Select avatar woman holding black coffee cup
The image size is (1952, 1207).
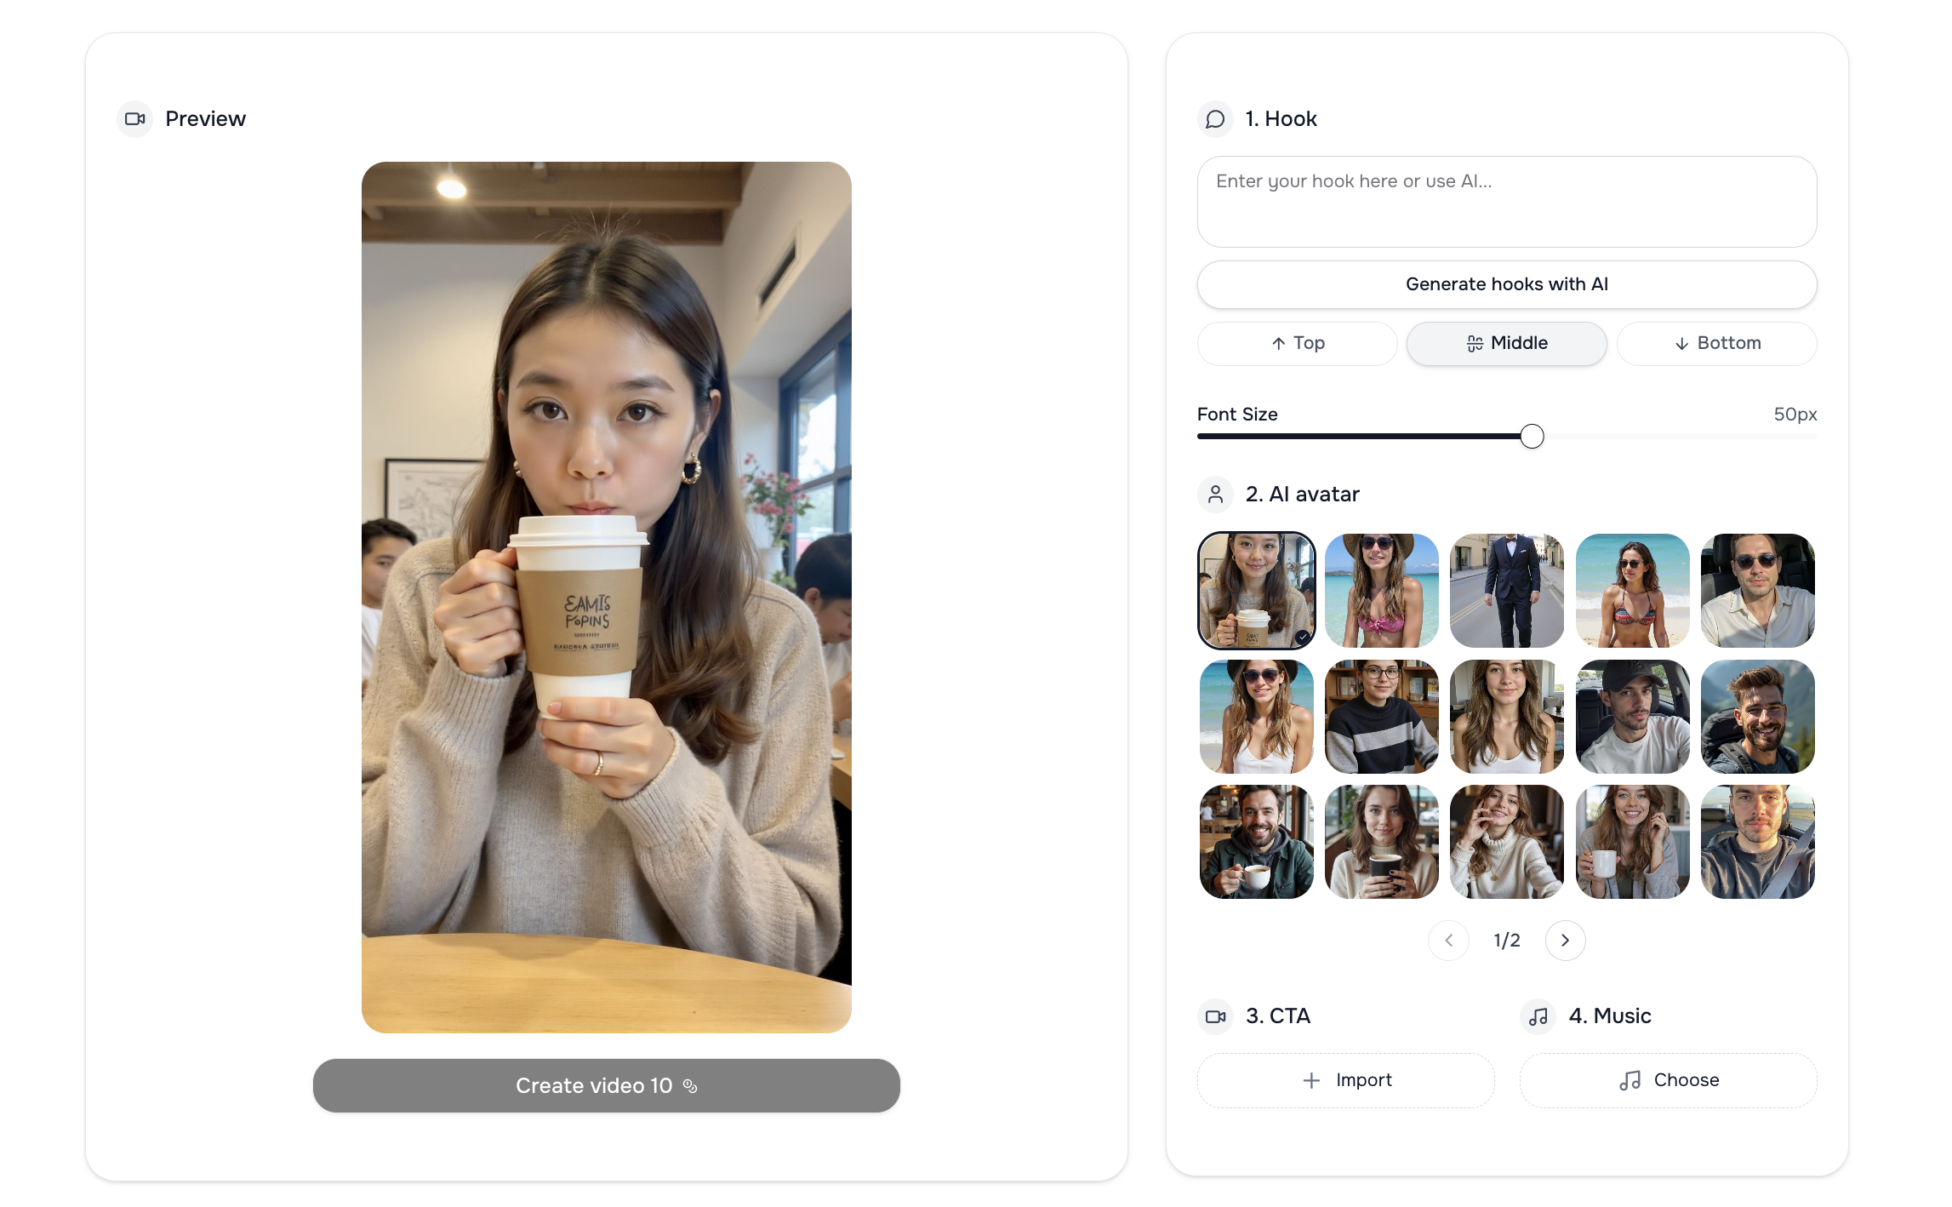[1381, 842]
